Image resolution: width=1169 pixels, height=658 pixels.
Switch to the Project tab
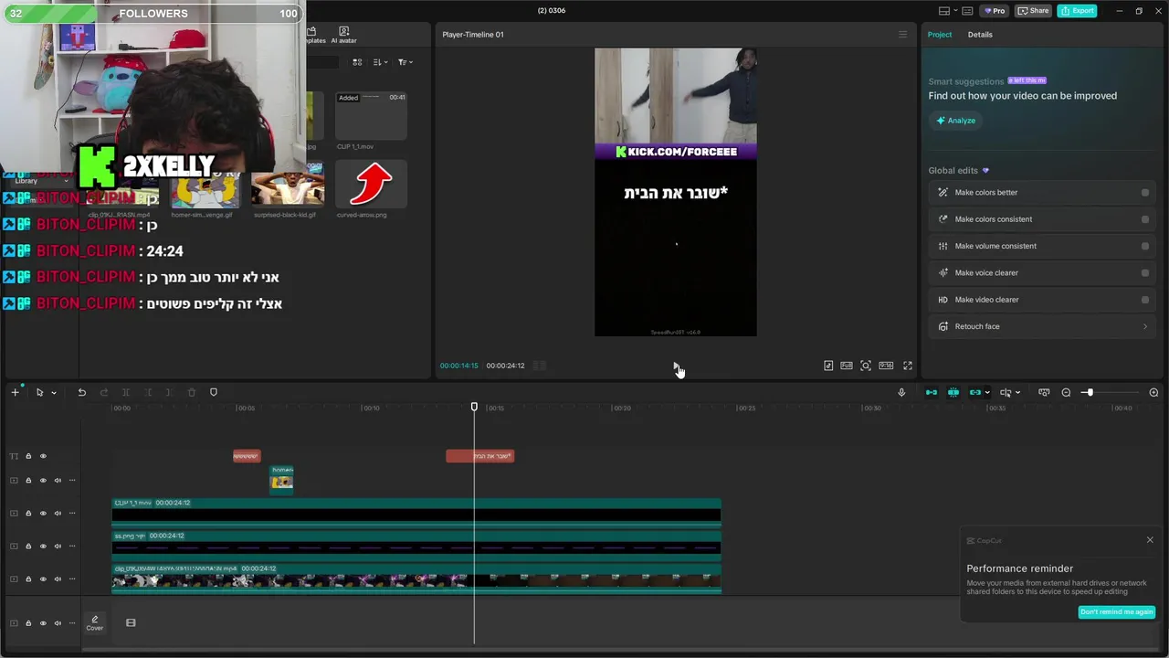pyautogui.click(x=939, y=35)
